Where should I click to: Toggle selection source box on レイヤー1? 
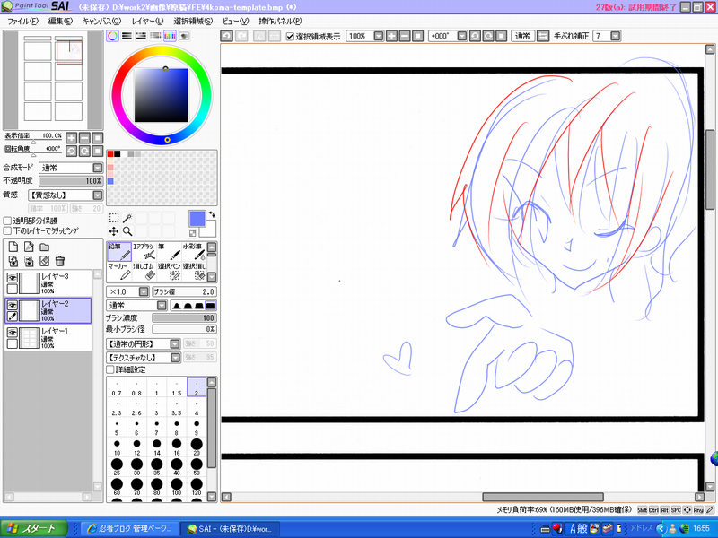pyautogui.click(x=13, y=343)
